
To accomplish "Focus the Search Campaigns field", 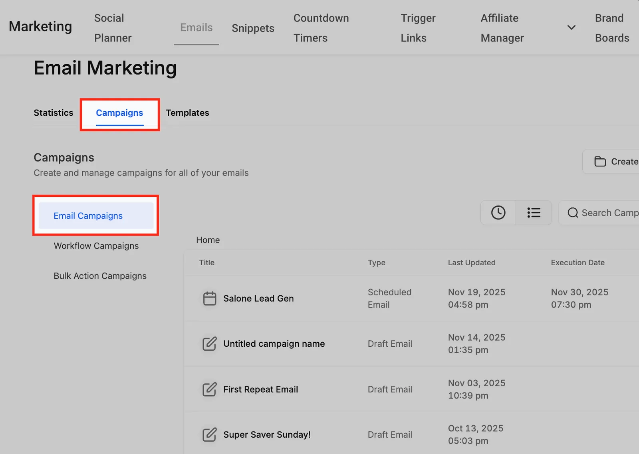I will (x=599, y=213).
